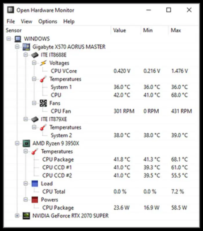Click the Min column header
Viewport: 203px width, 231px height.
click(x=155, y=30)
